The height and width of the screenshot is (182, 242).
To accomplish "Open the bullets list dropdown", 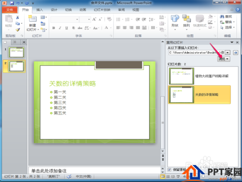I will [122, 19].
